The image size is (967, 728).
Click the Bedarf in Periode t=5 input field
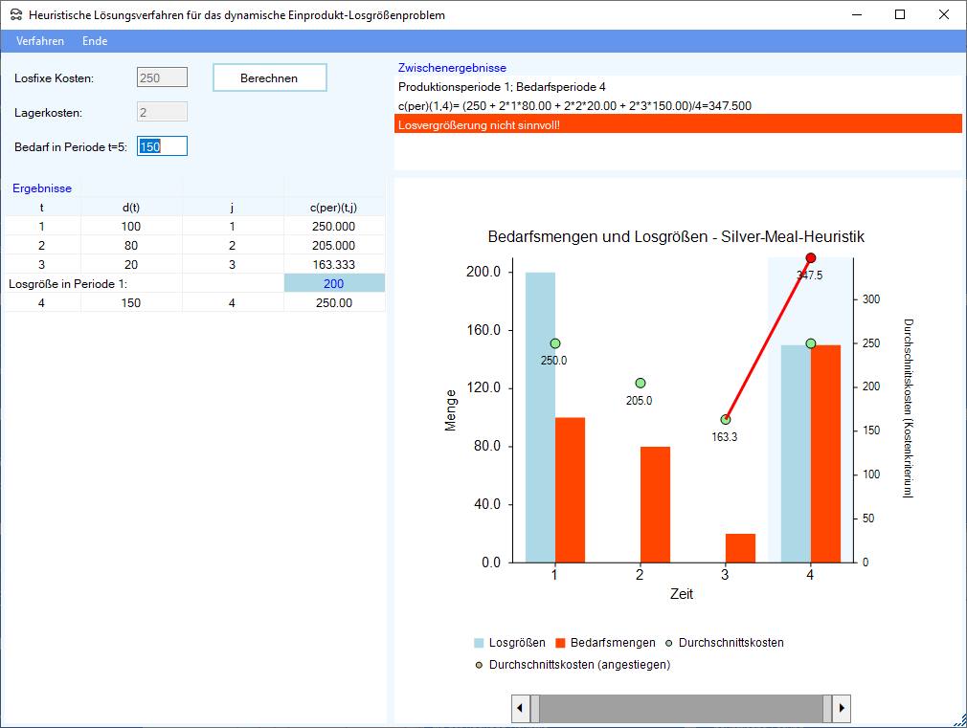[x=162, y=146]
